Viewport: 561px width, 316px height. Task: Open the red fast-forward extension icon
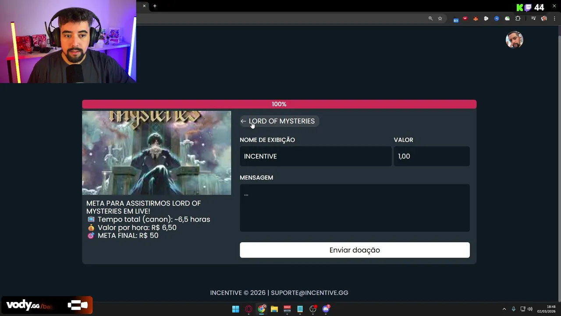click(x=465, y=18)
